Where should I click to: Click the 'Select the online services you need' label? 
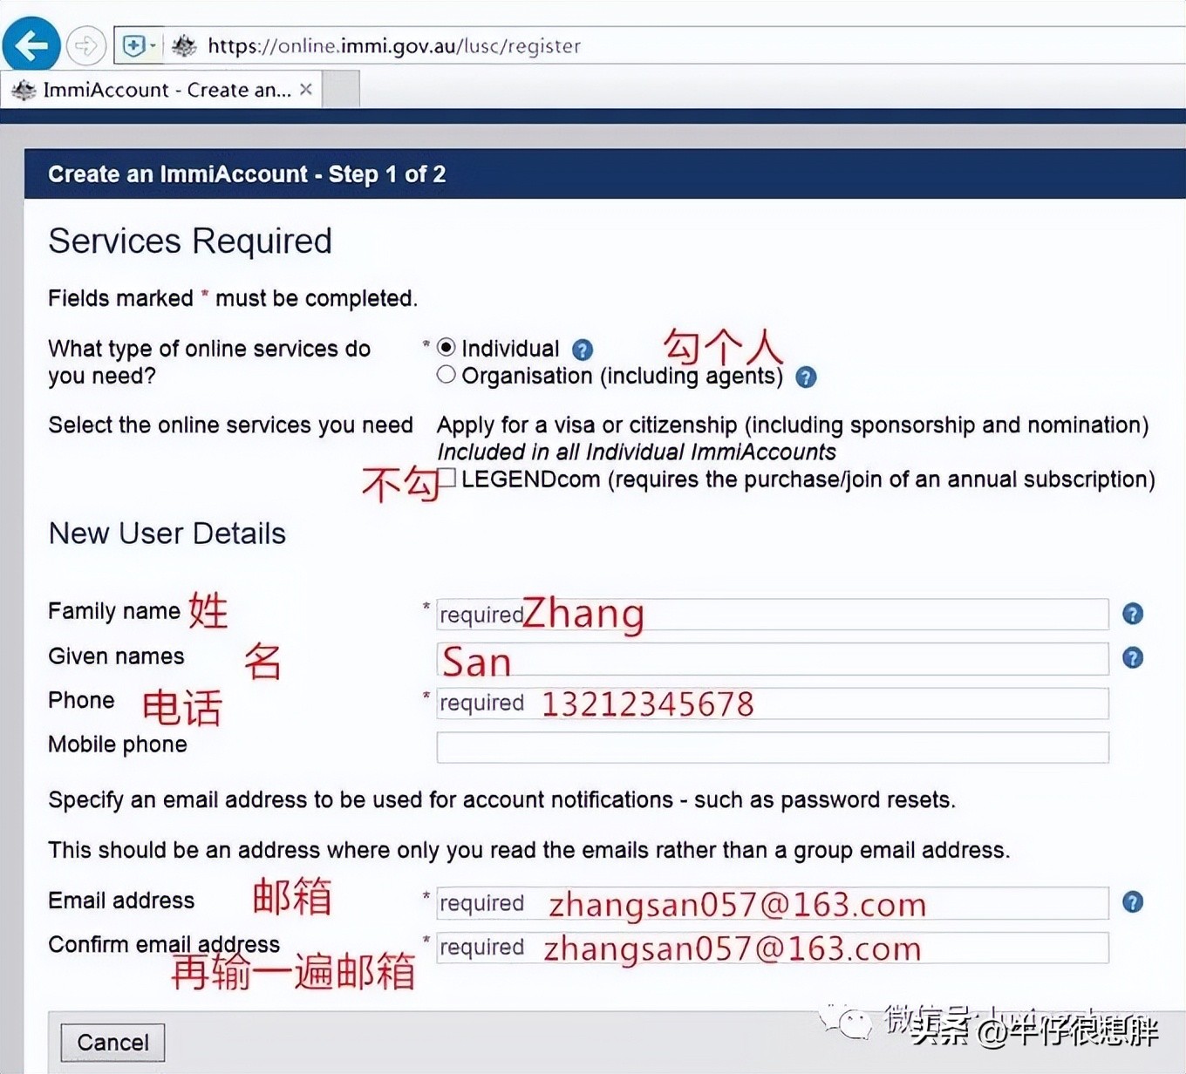click(230, 425)
